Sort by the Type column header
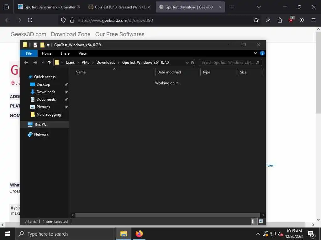The image size is (321, 240). click(206, 72)
